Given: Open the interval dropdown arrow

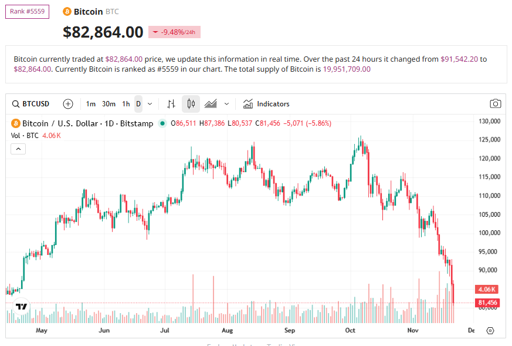Looking at the screenshot, I should pos(150,104).
